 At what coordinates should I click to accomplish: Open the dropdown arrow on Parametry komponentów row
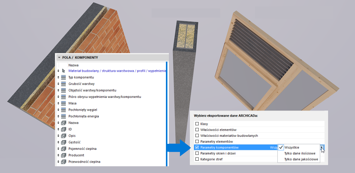[322, 148]
